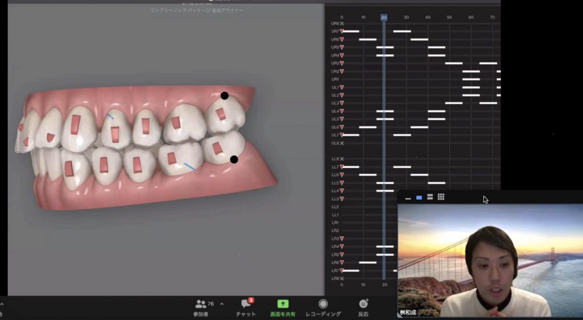
Task: Click the second white movement bar in LL5 row
Action: click(x=437, y=183)
